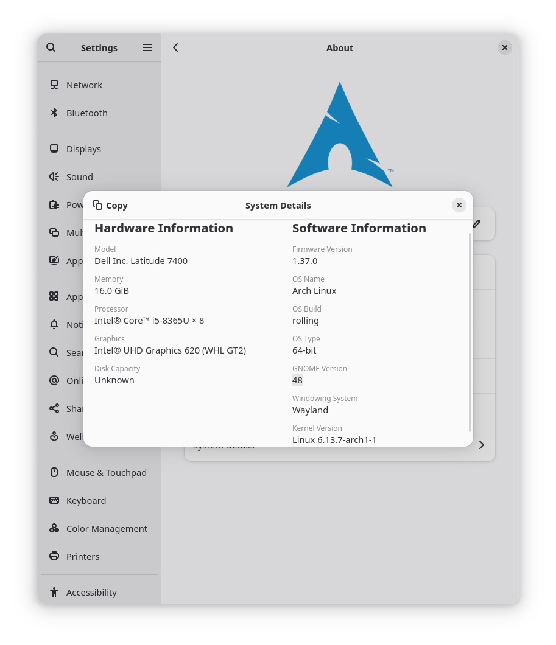Click the Accessibility person icon
The height and width of the screenshot is (645, 556).
point(54,592)
